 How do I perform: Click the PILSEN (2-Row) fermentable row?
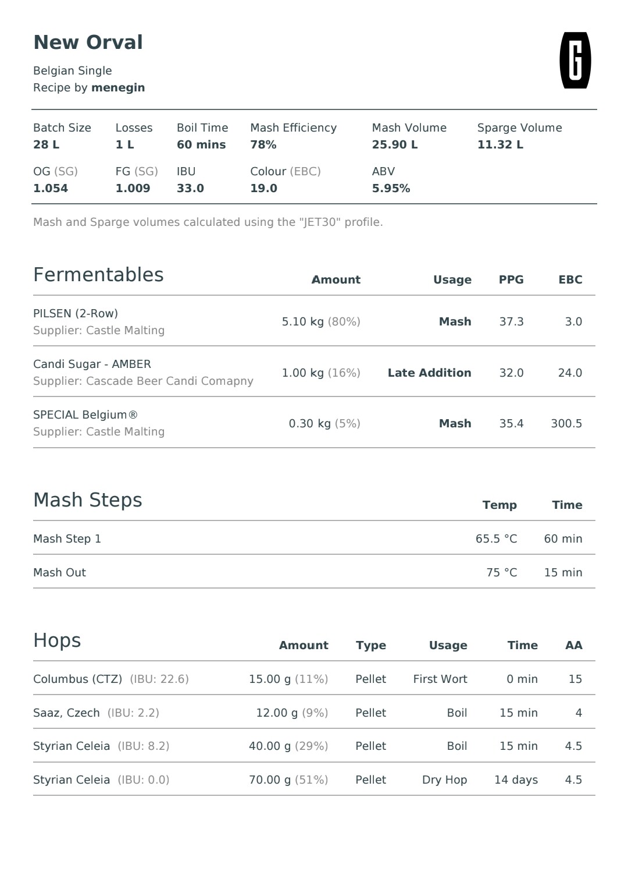[x=314, y=321]
